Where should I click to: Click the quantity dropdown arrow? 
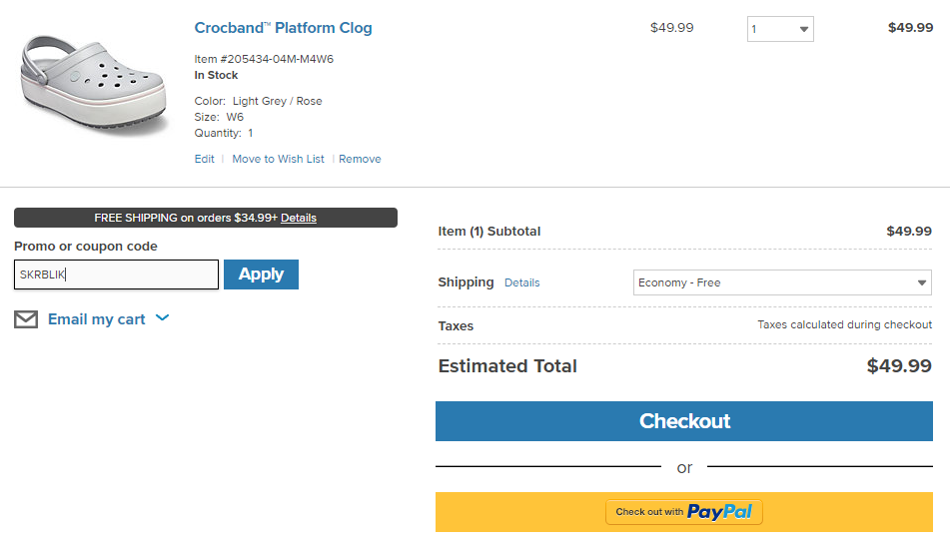pos(804,29)
